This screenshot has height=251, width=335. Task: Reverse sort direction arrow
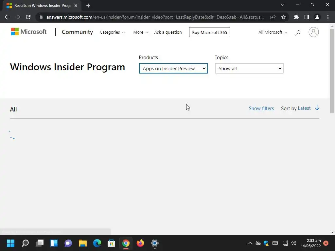317,108
